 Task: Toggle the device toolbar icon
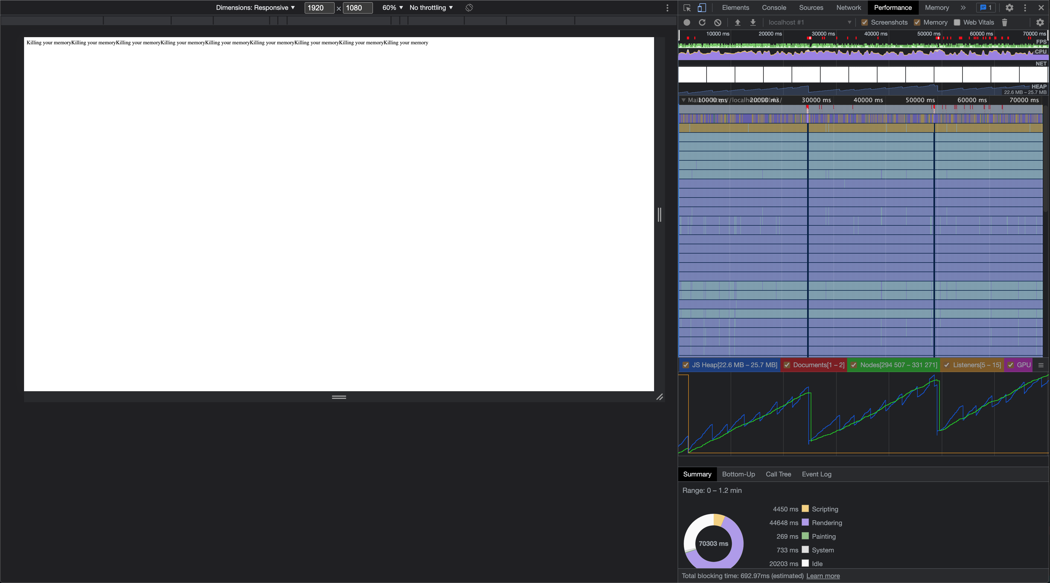coord(701,8)
